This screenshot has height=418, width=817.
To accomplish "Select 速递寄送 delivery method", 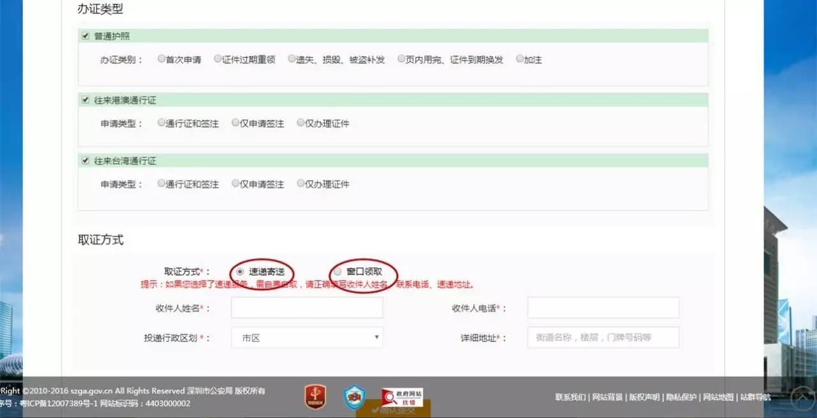I will pos(240,272).
